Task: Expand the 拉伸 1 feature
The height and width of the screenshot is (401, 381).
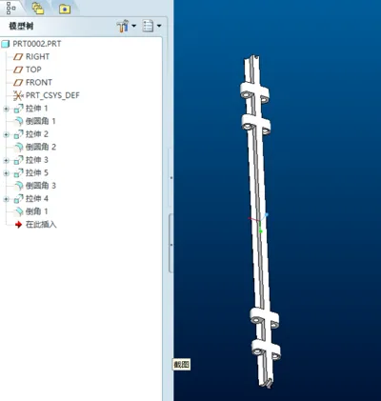Action: click(x=6, y=109)
